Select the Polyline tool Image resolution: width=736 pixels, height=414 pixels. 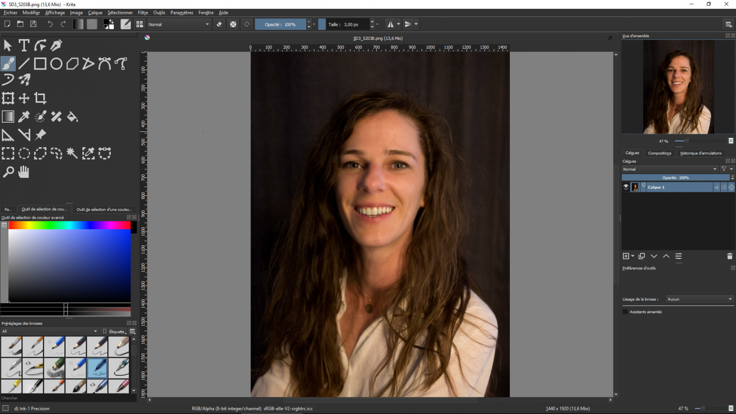88,64
